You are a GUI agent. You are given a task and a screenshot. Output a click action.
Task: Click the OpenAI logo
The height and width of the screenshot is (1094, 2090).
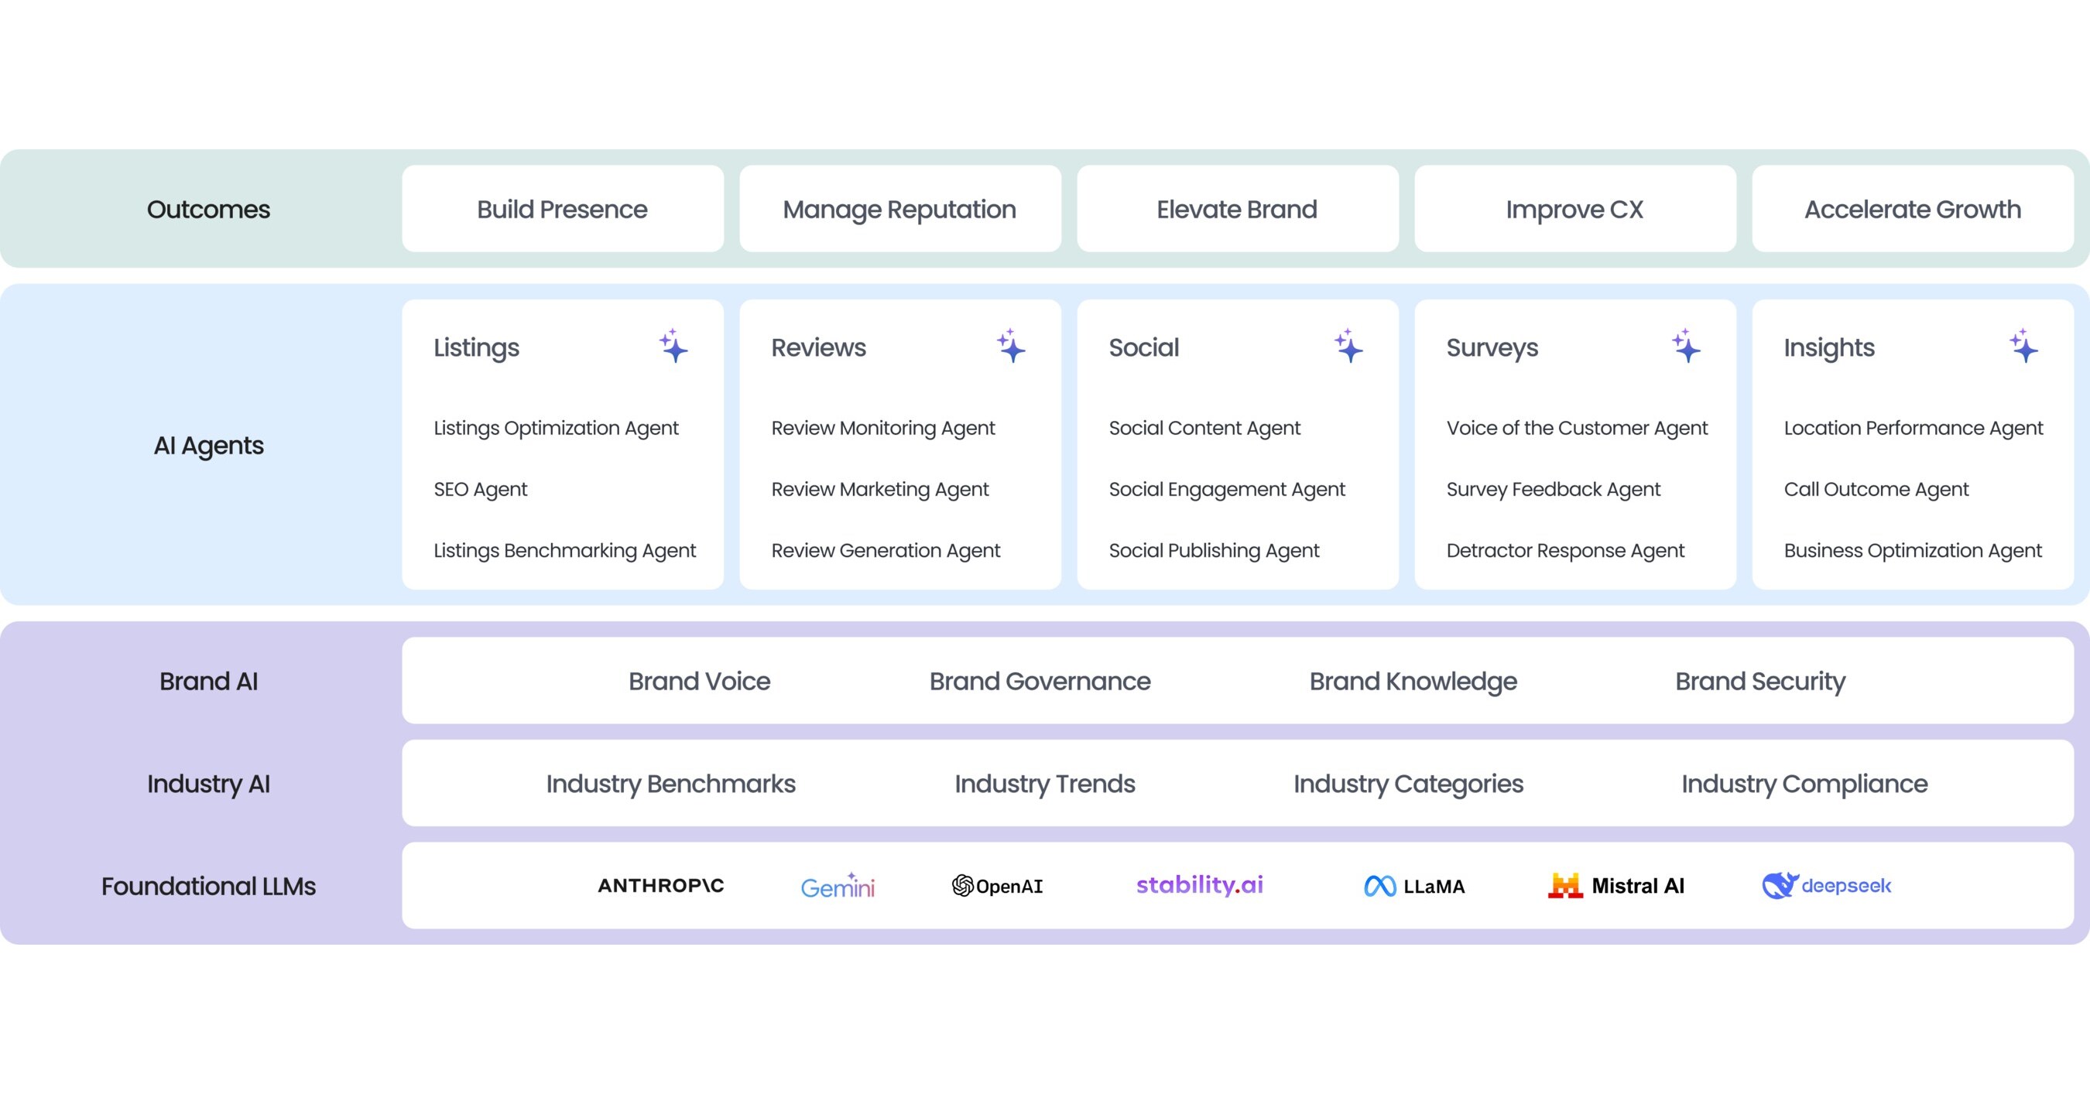pos(997,886)
